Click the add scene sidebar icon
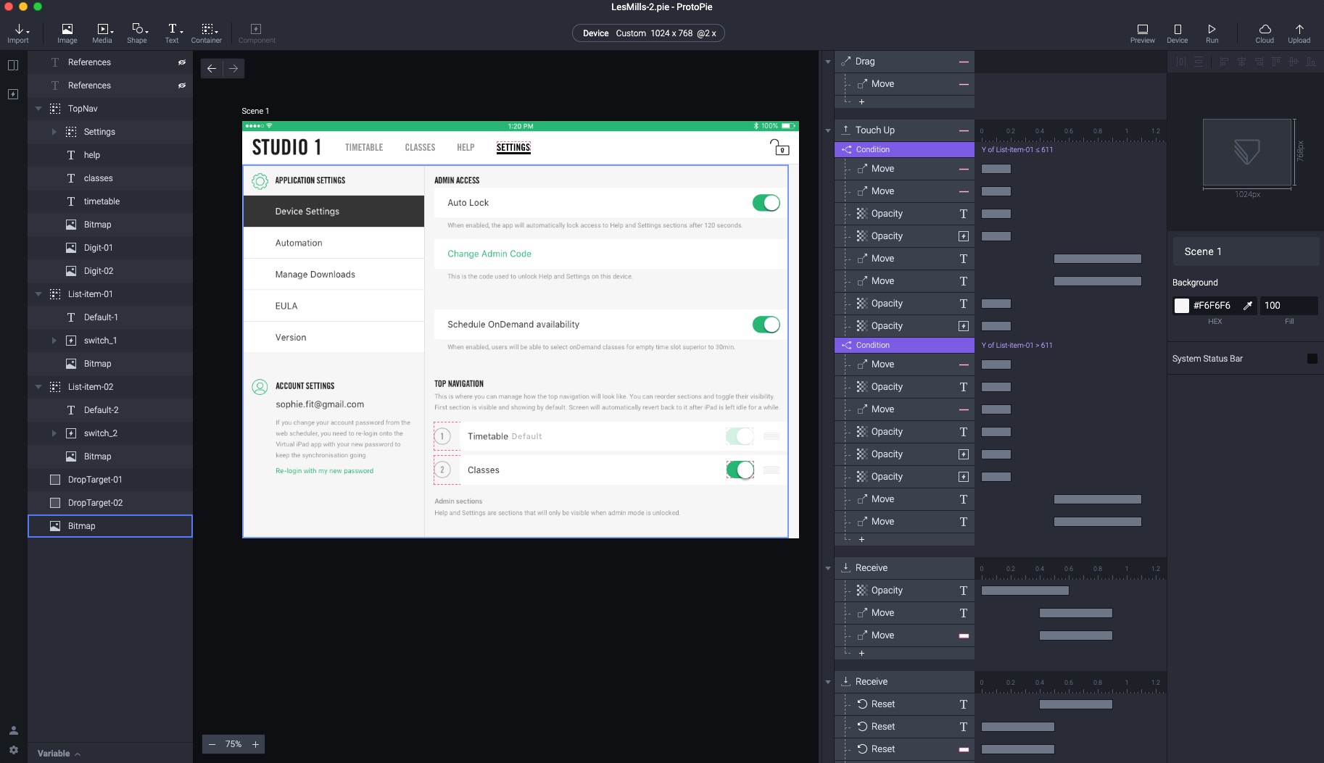The width and height of the screenshot is (1324, 763). [x=13, y=94]
